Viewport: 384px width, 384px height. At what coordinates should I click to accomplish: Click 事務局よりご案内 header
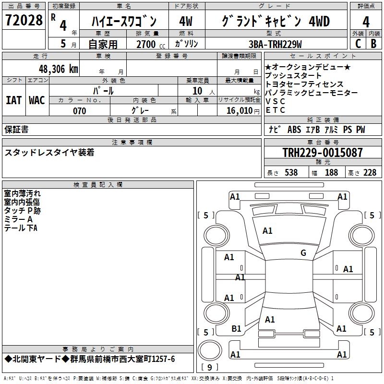pos(98,349)
